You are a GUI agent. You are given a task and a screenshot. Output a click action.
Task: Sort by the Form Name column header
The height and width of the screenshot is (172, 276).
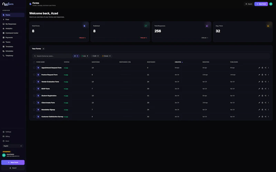(x=40, y=62)
